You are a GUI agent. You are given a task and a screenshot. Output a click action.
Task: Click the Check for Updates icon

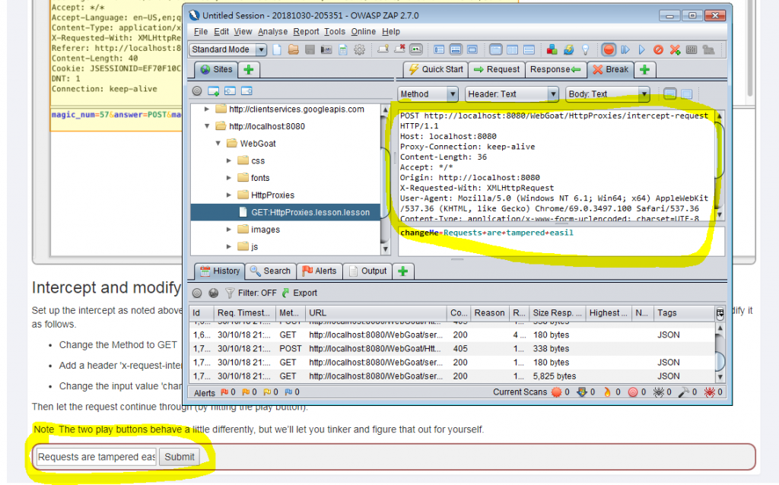568,49
